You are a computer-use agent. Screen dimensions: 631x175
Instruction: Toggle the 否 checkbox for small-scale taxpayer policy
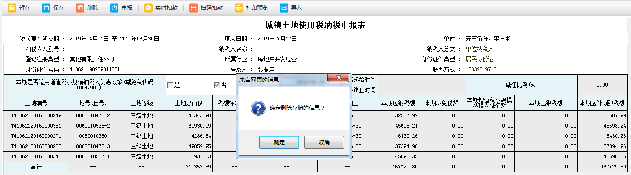[216, 85]
